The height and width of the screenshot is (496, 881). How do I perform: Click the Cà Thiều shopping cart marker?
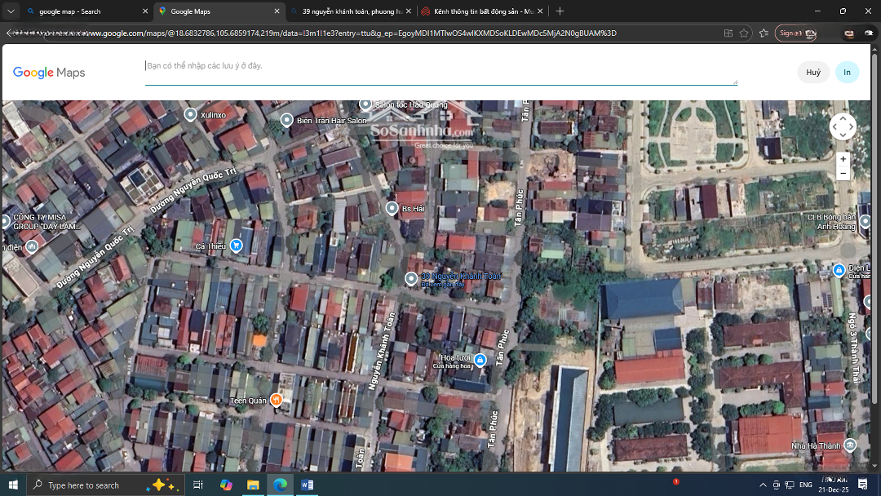[x=237, y=245]
